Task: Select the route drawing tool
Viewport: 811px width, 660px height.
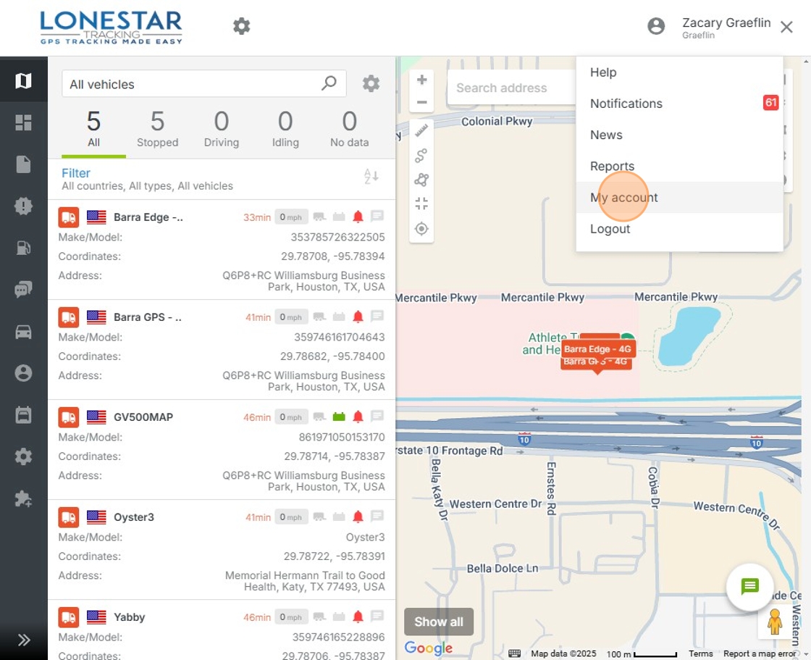Action: tap(421, 155)
